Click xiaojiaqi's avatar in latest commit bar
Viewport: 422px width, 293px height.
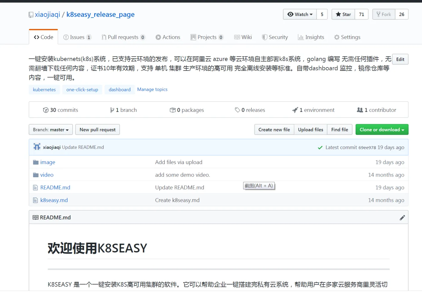[37, 147]
